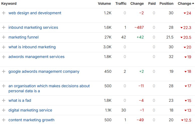Expand the 'content marketing growth' row
Screen dimensions: 195x124
point(4,120)
